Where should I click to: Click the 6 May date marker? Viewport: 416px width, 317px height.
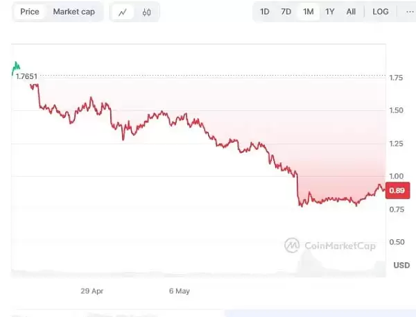[179, 291]
